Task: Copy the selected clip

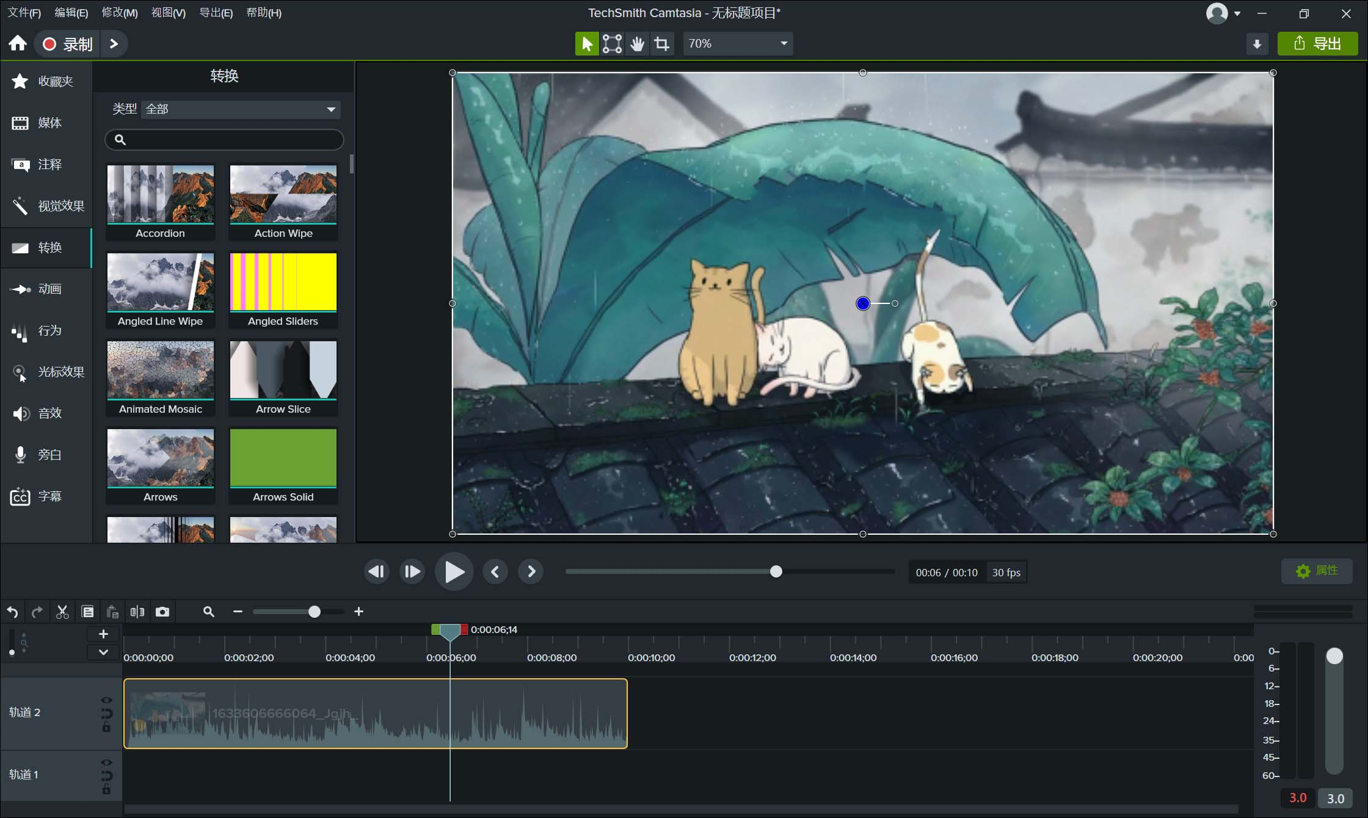Action: pyautogui.click(x=87, y=612)
